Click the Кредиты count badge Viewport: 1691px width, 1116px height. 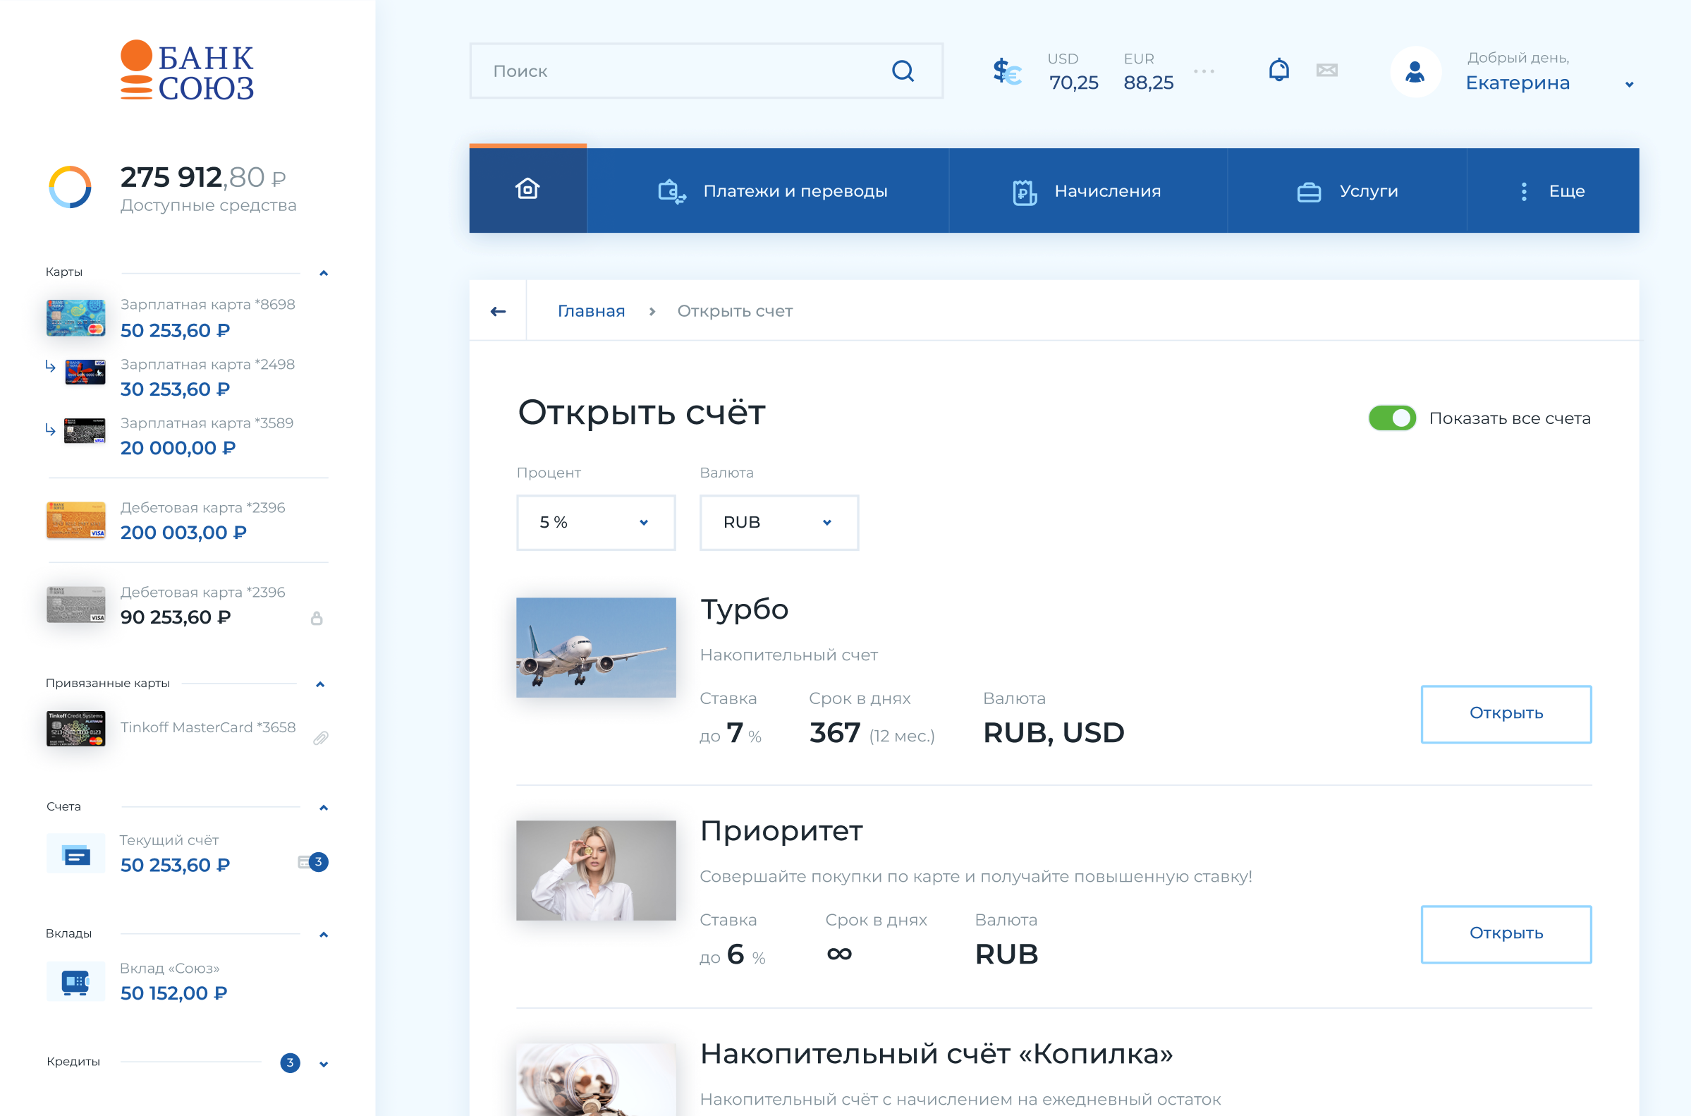[290, 1062]
